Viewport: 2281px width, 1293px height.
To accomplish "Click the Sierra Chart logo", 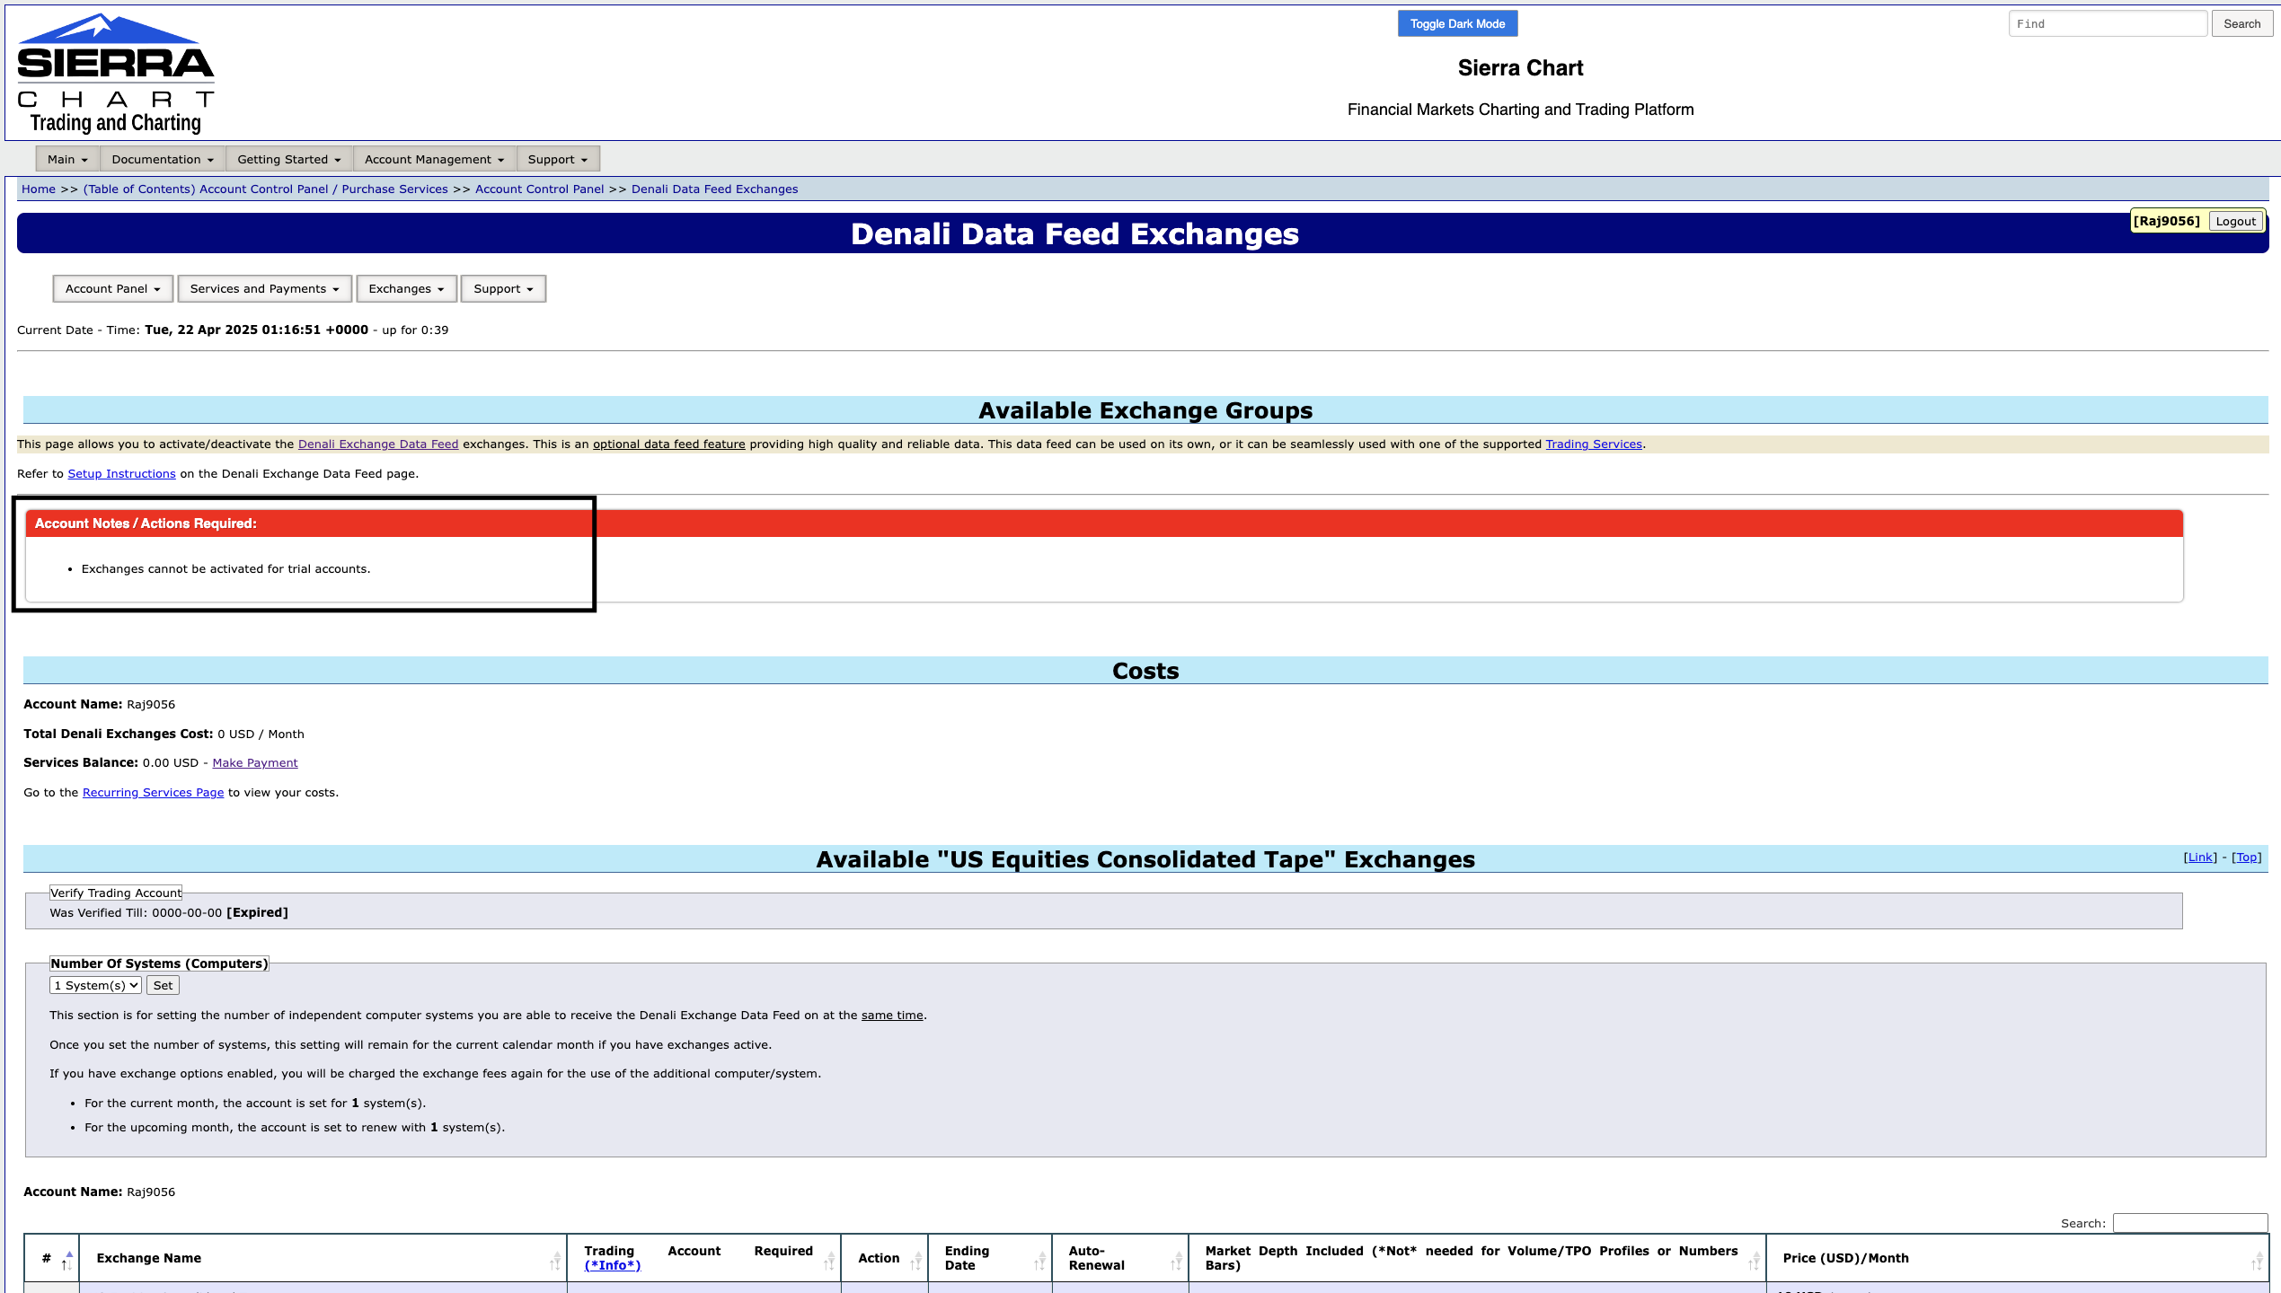I will (115, 73).
